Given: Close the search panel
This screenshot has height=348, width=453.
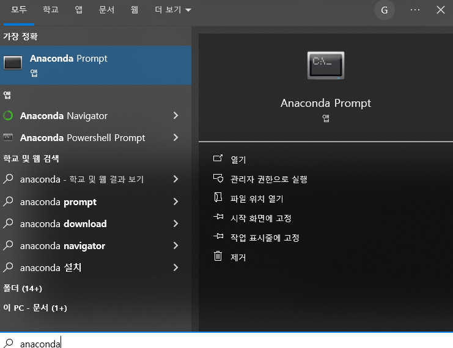Looking at the screenshot, I should [441, 10].
